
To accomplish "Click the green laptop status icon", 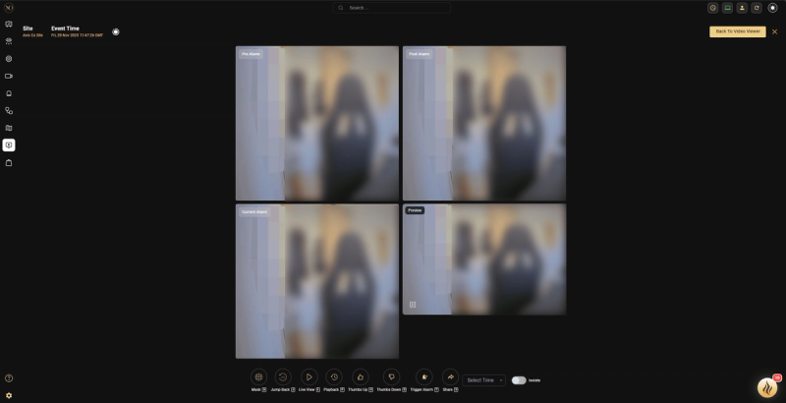I will (x=727, y=8).
